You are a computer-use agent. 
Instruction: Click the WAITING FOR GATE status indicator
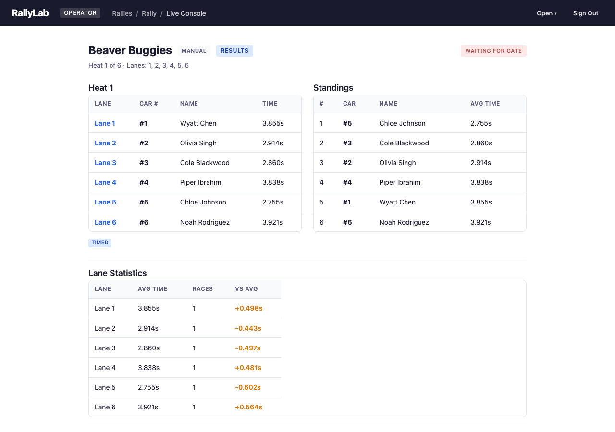pos(493,50)
